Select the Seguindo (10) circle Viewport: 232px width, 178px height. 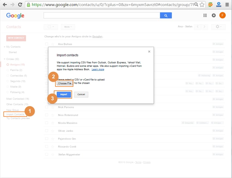pos(18,81)
